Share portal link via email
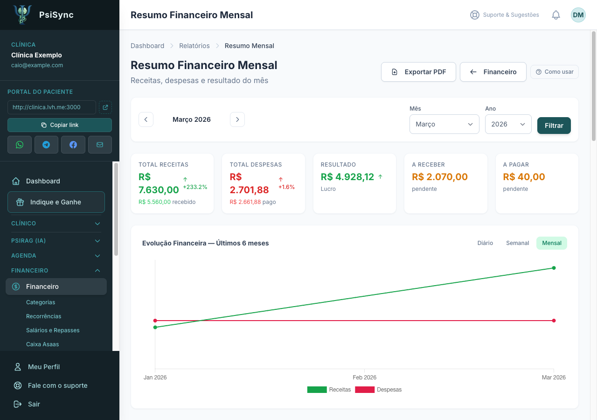Screen dimensions: 597x420 [100, 145]
